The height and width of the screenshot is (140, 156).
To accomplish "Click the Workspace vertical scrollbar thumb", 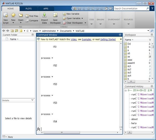I will [152, 47].
